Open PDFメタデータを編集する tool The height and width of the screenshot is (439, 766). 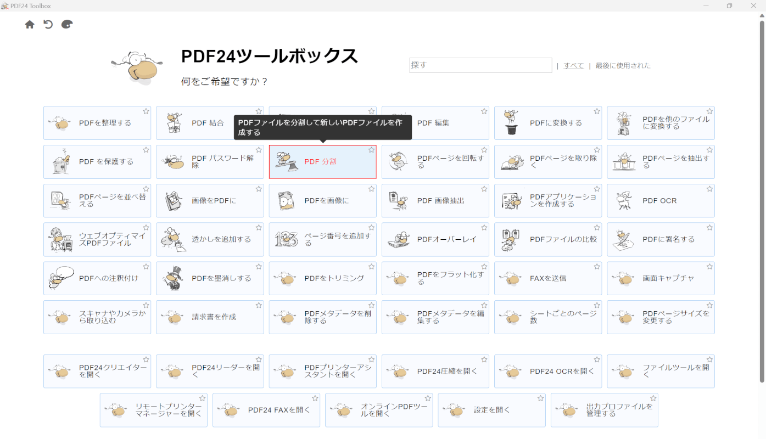point(435,317)
